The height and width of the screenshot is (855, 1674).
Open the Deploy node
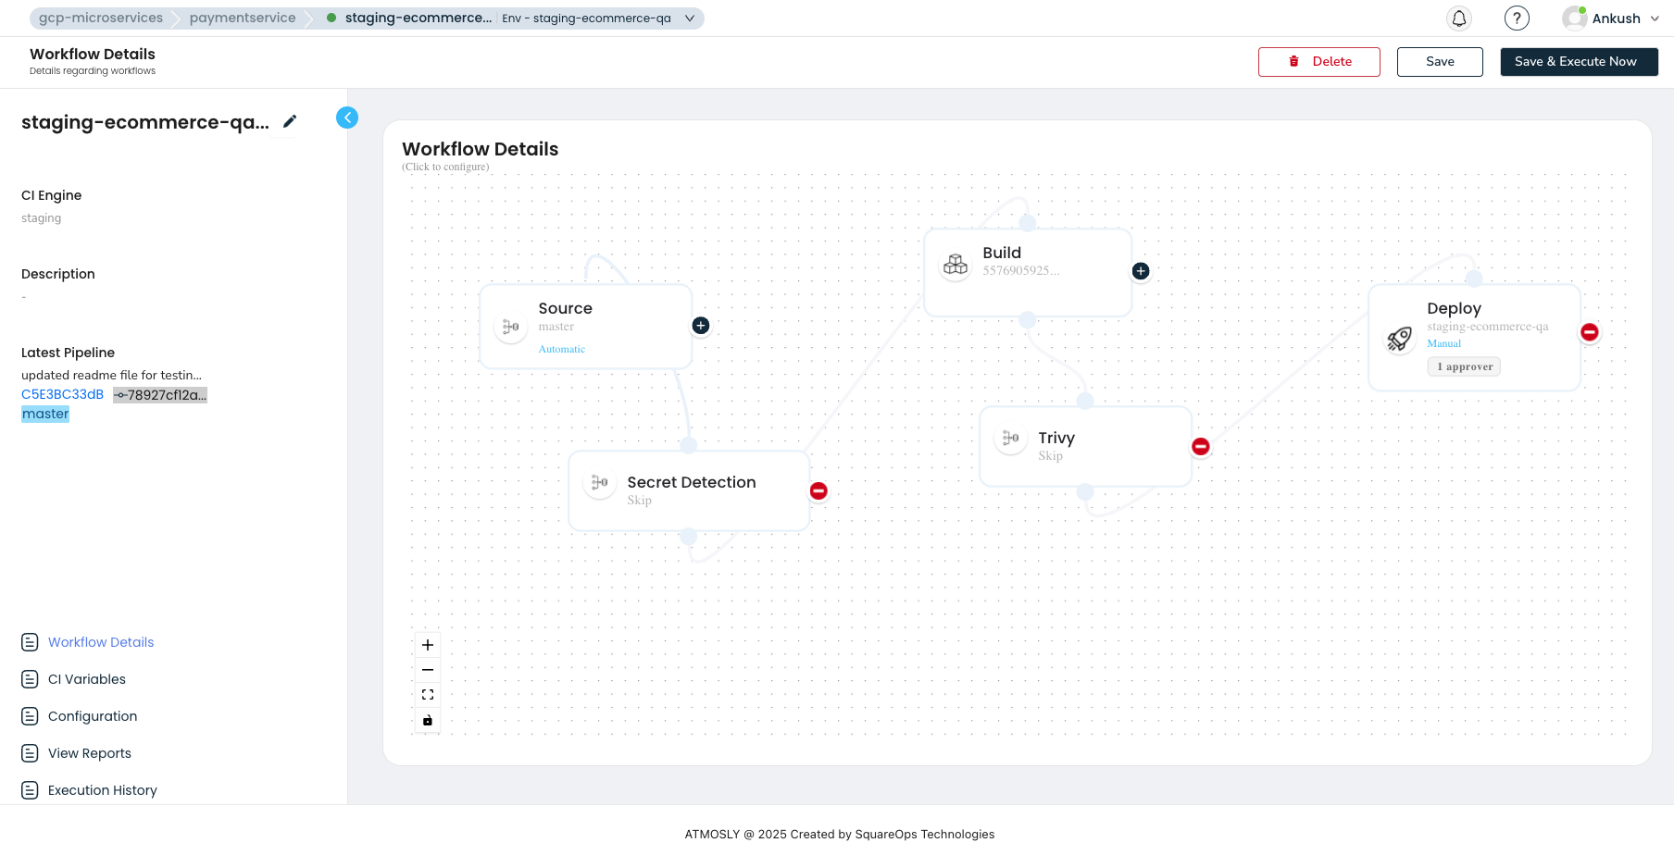click(x=1474, y=338)
